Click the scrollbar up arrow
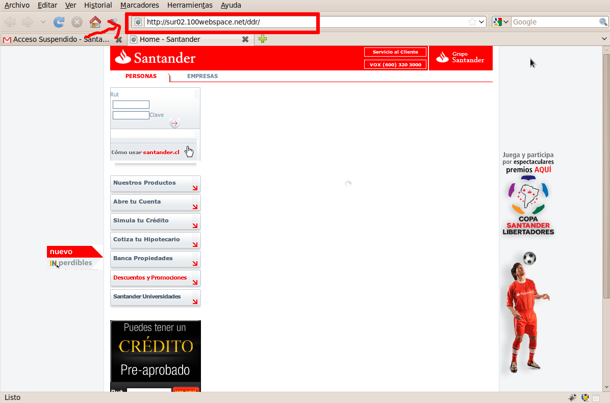 (x=606, y=50)
